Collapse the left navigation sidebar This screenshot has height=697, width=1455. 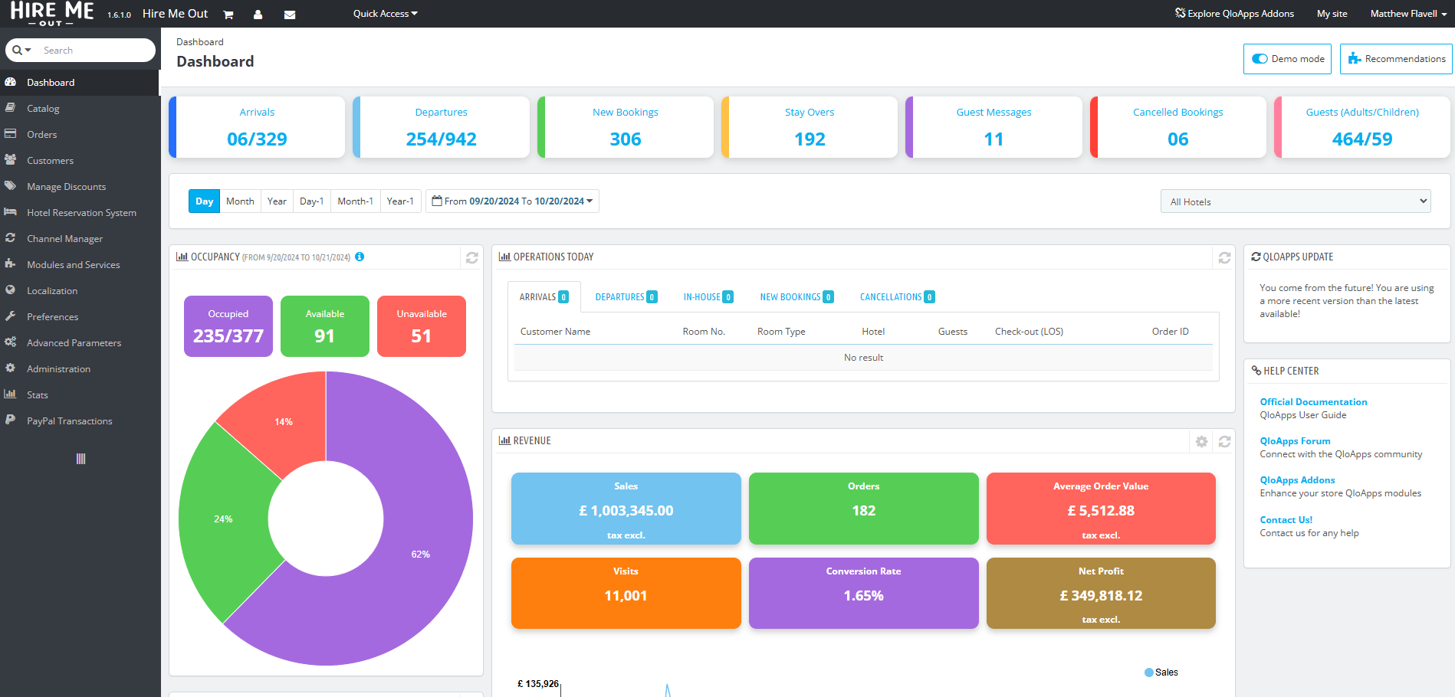pos(80,458)
